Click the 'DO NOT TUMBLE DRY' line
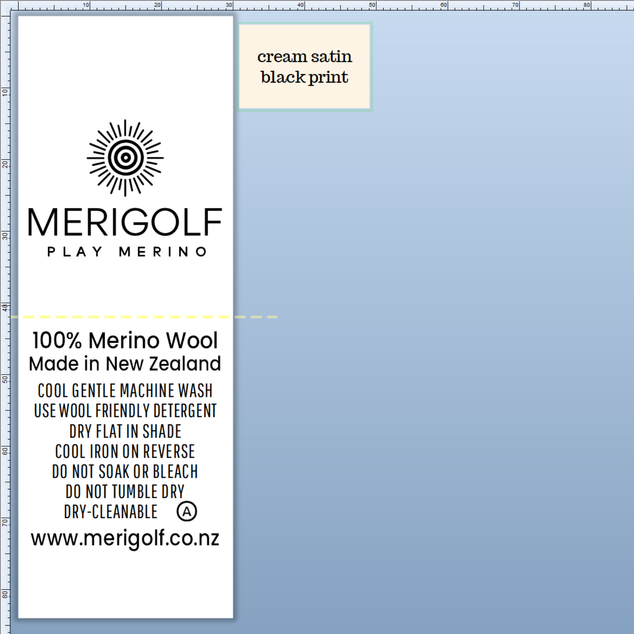The width and height of the screenshot is (634, 634). click(x=125, y=491)
